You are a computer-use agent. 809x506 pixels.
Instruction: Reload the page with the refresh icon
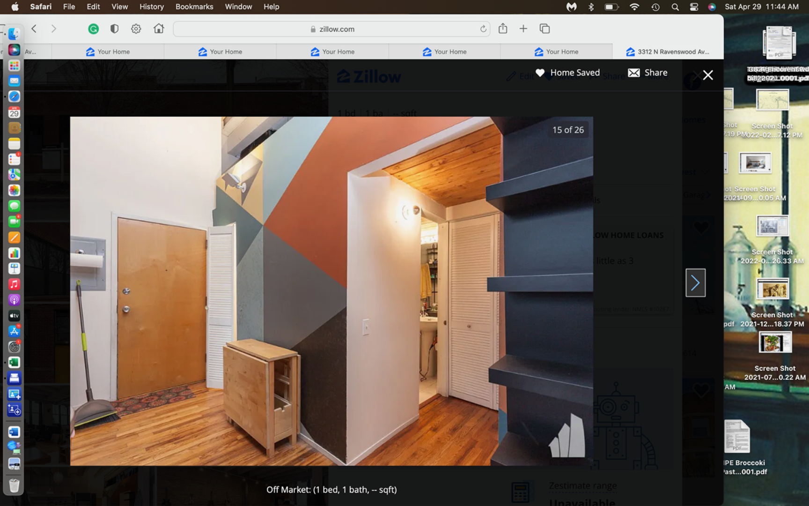483,29
